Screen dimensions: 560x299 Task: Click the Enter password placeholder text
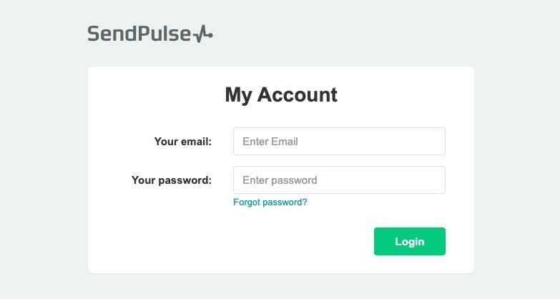280,180
